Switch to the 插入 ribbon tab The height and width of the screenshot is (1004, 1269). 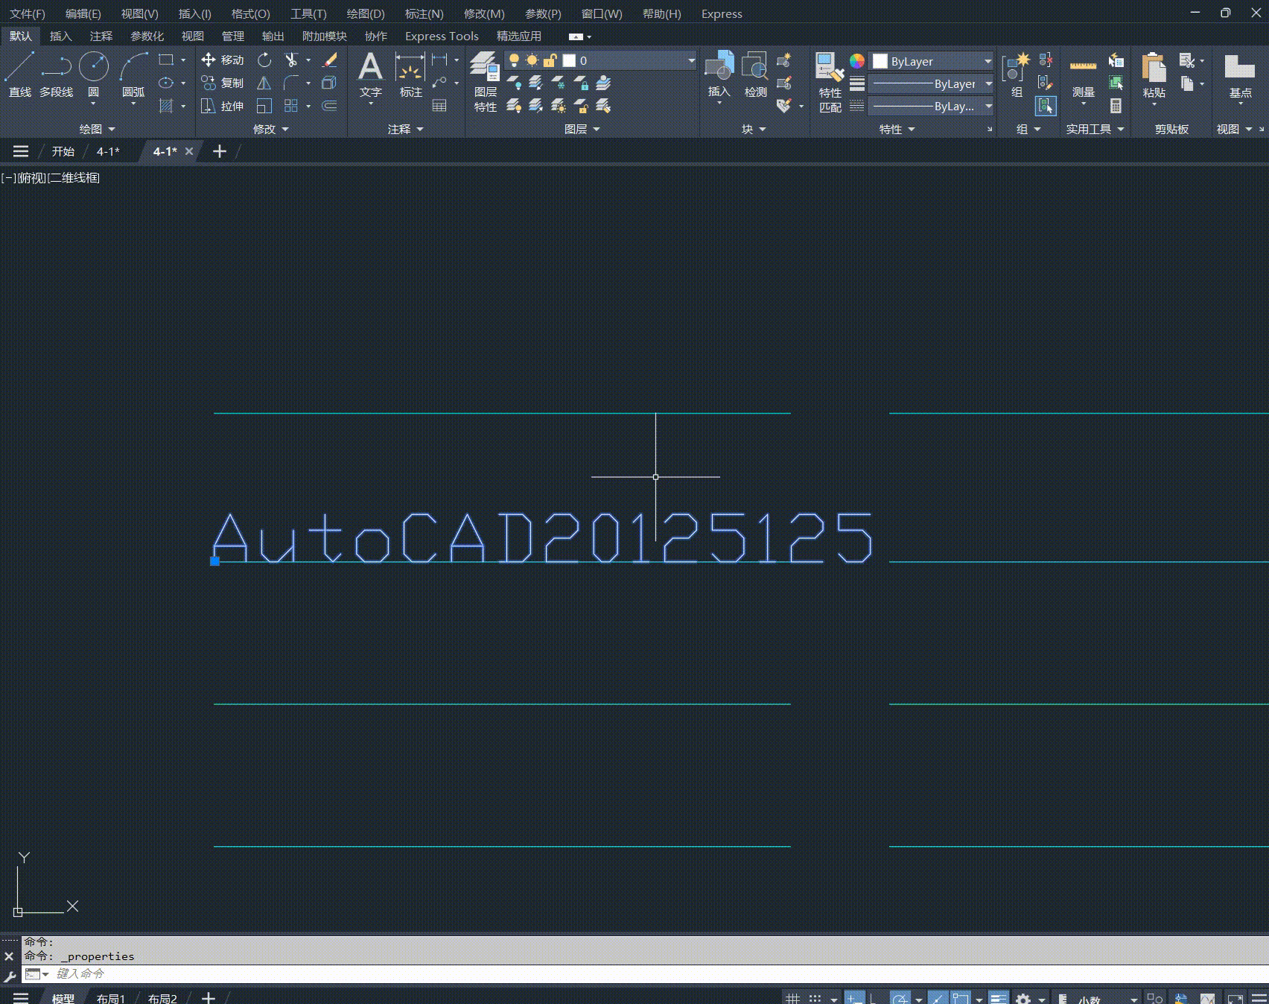tap(60, 36)
